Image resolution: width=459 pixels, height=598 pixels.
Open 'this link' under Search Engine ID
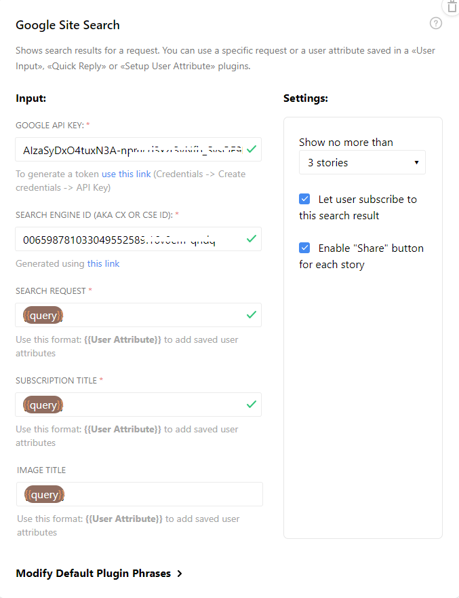click(x=103, y=263)
